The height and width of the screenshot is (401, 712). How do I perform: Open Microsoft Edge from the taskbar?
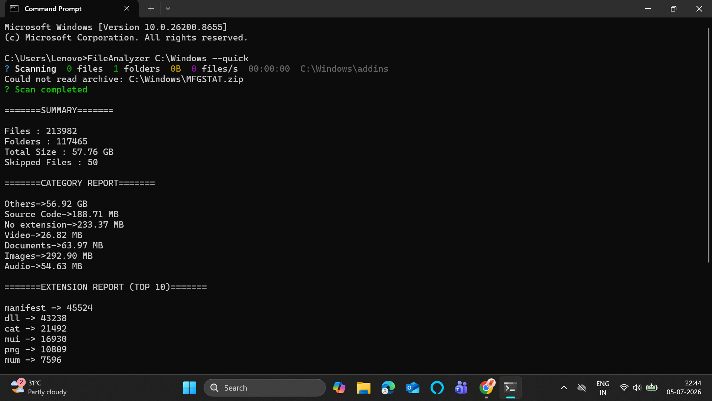(x=388, y=388)
